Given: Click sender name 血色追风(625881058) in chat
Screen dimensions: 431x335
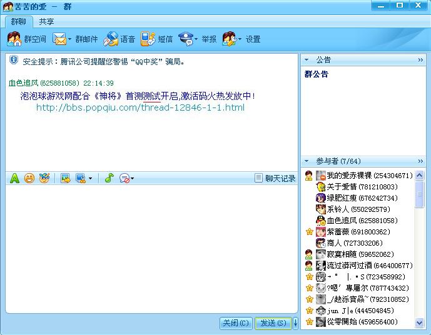Looking at the screenshot, I should tap(44, 83).
